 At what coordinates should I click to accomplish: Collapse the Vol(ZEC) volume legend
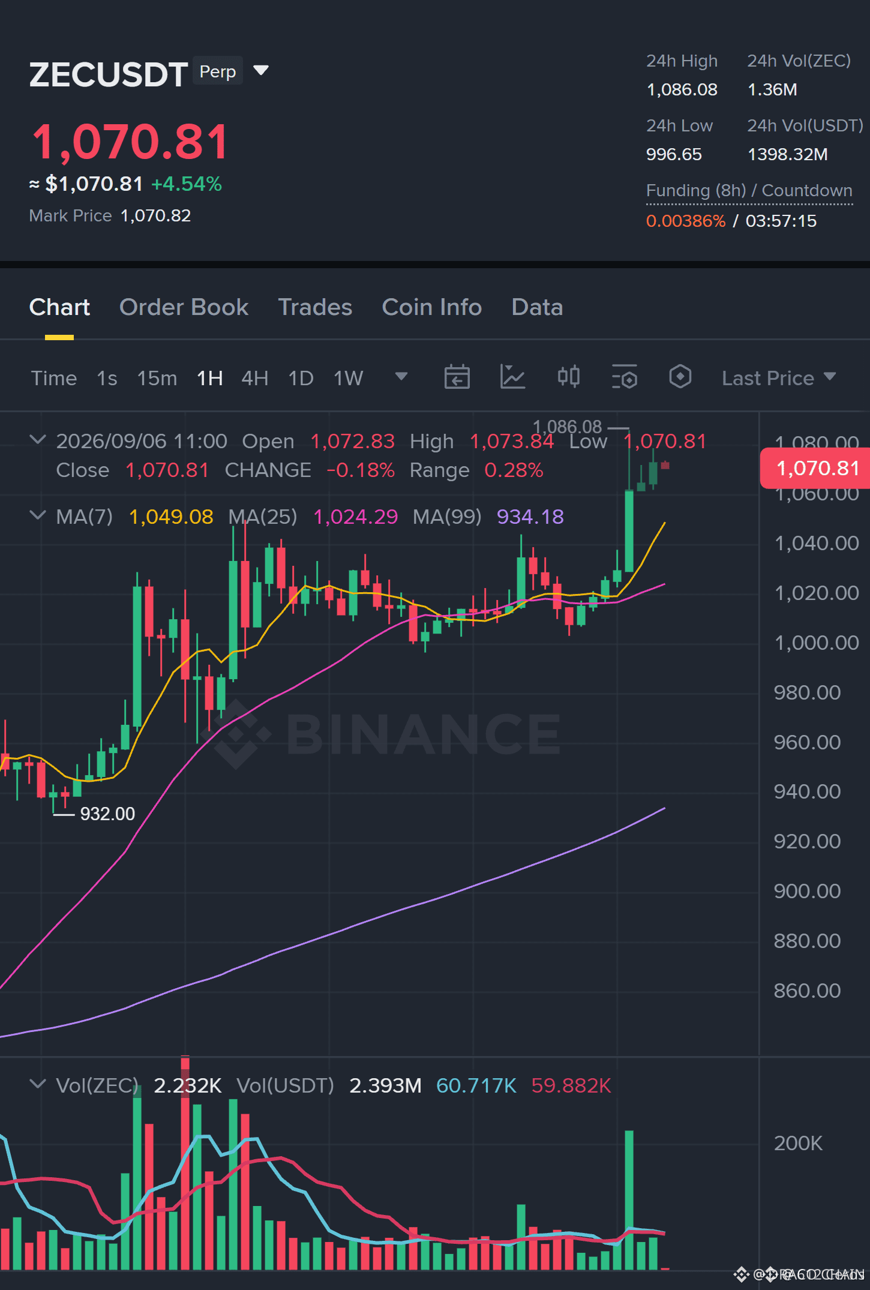(x=38, y=1084)
